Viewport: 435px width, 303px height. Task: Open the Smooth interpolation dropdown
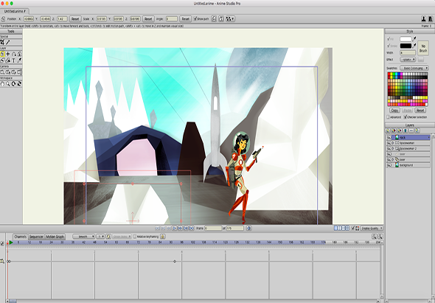pyautogui.click(x=83, y=237)
